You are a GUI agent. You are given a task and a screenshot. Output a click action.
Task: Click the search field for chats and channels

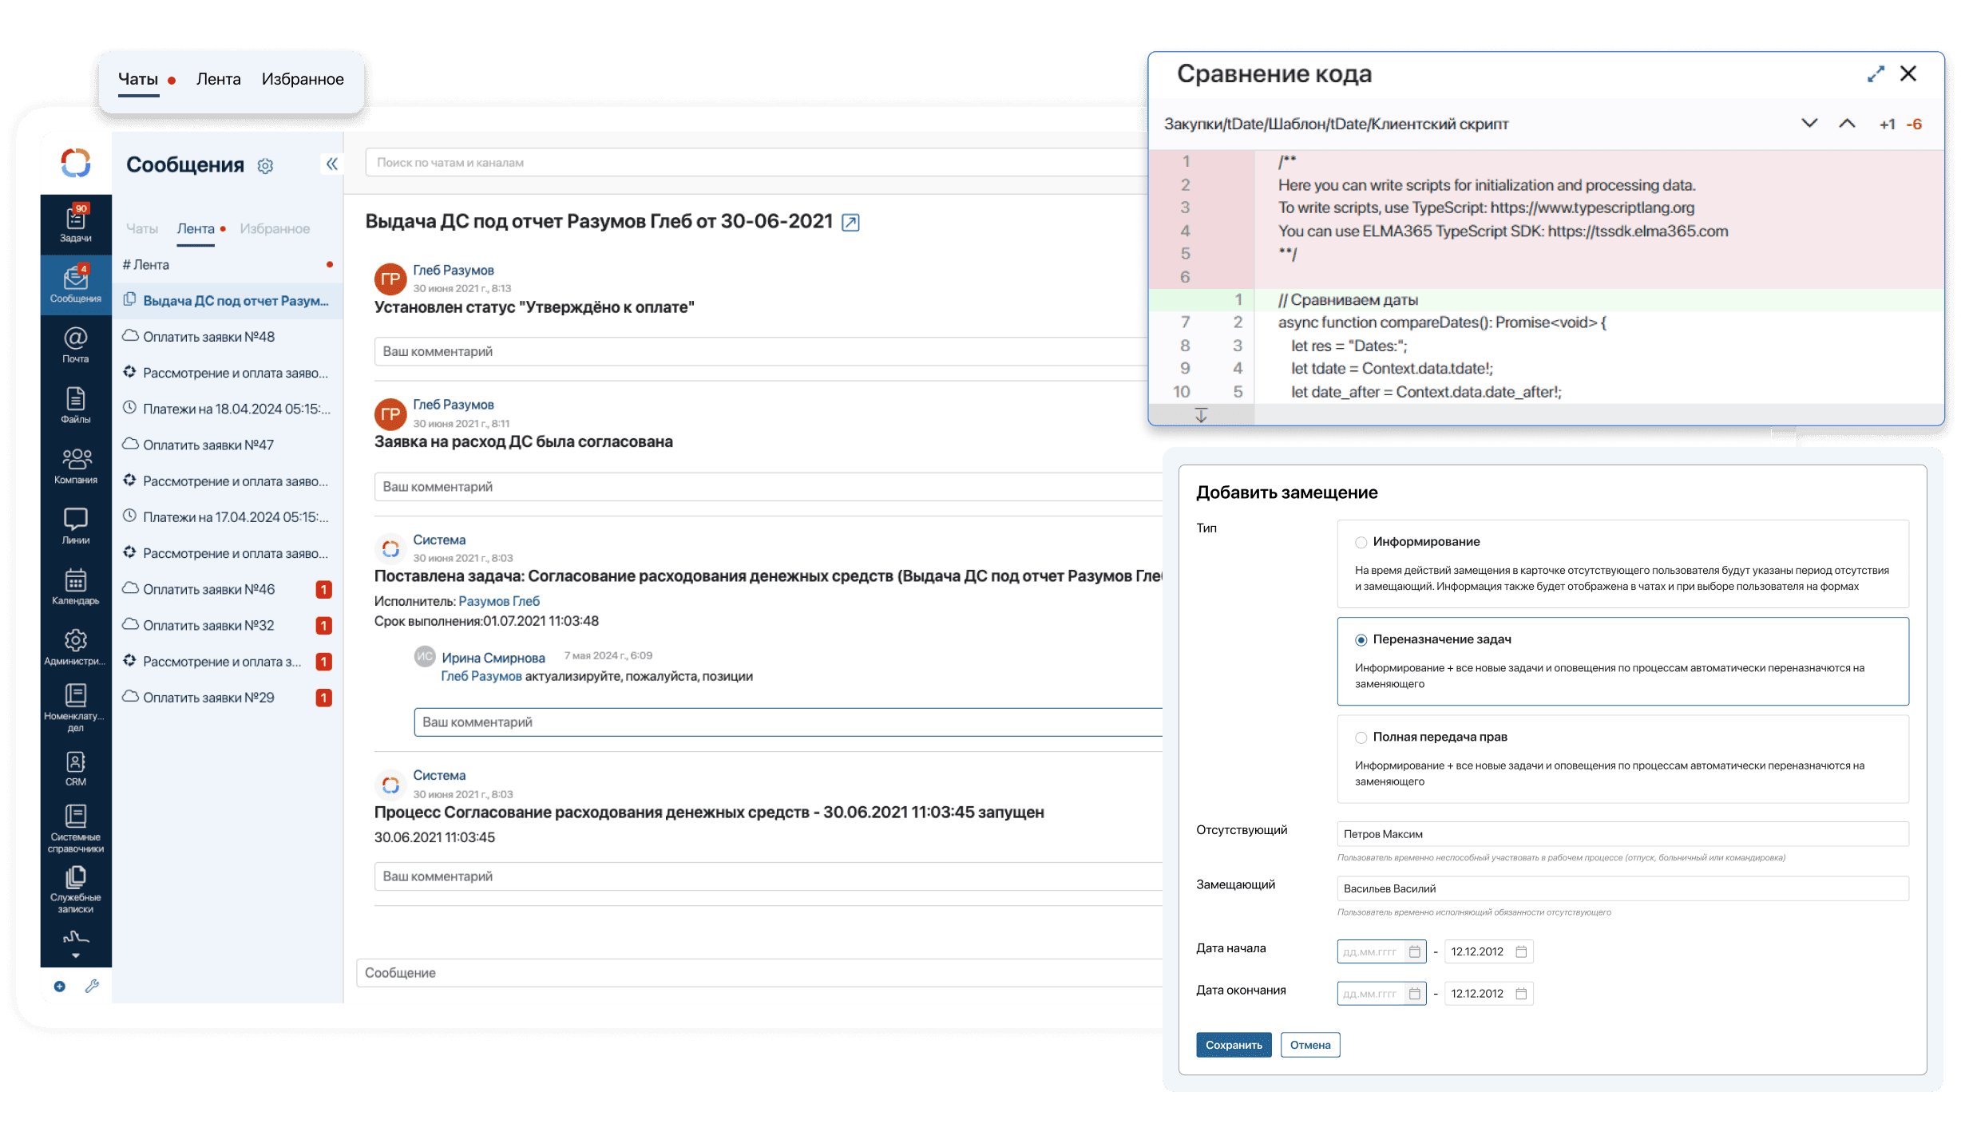(x=756, y=162)
